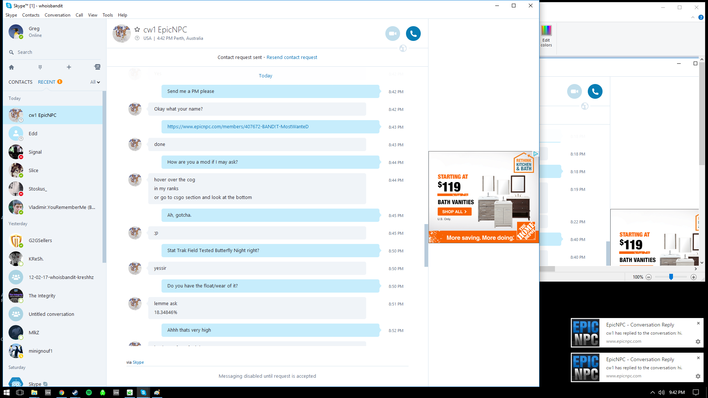Open the Signal conversation
This screenshot has width=708, height=398.
[53, 152]
